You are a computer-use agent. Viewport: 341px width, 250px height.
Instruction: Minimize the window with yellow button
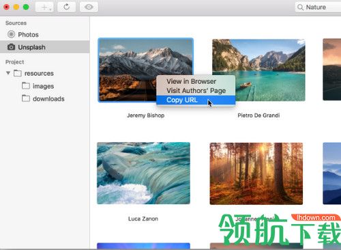pyautogui.click(x=16, y=7)
